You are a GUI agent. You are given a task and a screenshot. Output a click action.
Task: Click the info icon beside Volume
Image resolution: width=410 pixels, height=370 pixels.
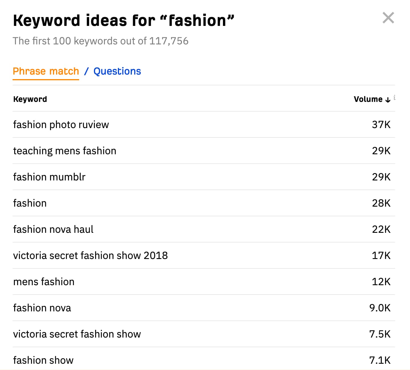point(394,98)
